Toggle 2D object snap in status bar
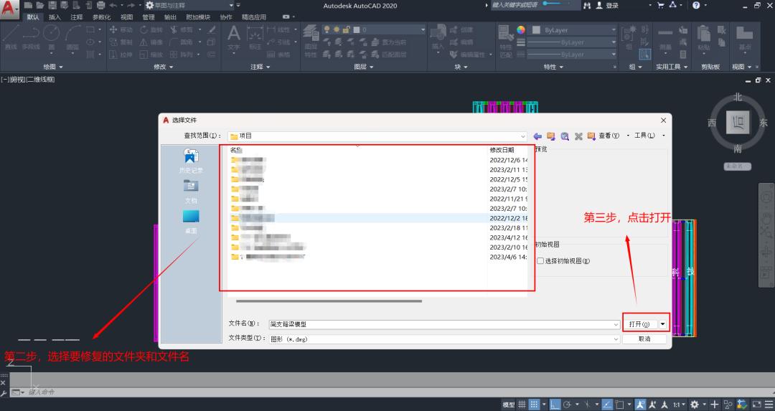Image resolution: width=775 pixels, height=411 pixels. [x=620, y=405]
